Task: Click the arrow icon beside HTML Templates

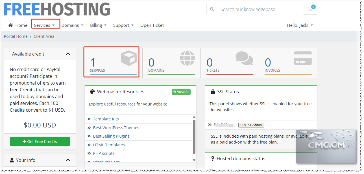Action: coord(89,145)
